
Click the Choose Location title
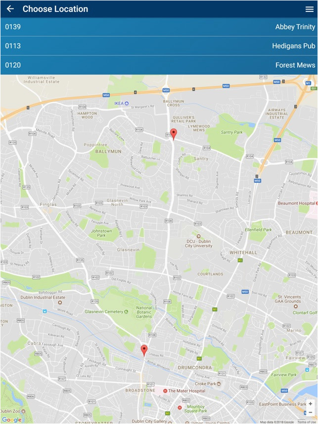(55, 9)
